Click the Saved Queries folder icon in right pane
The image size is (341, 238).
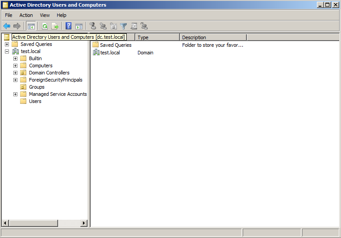tap(95, 45)
